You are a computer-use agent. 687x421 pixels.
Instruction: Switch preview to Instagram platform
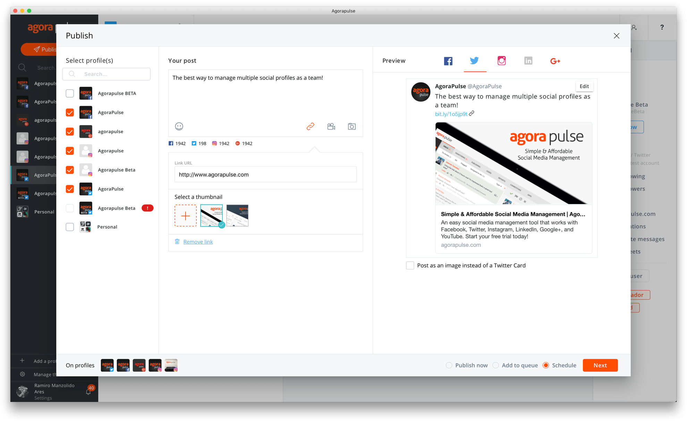[x=501, y=61]
